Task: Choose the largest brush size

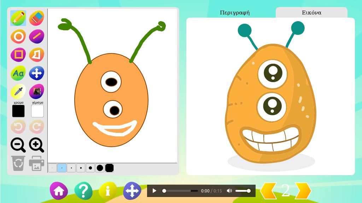Action: [110, 168]
